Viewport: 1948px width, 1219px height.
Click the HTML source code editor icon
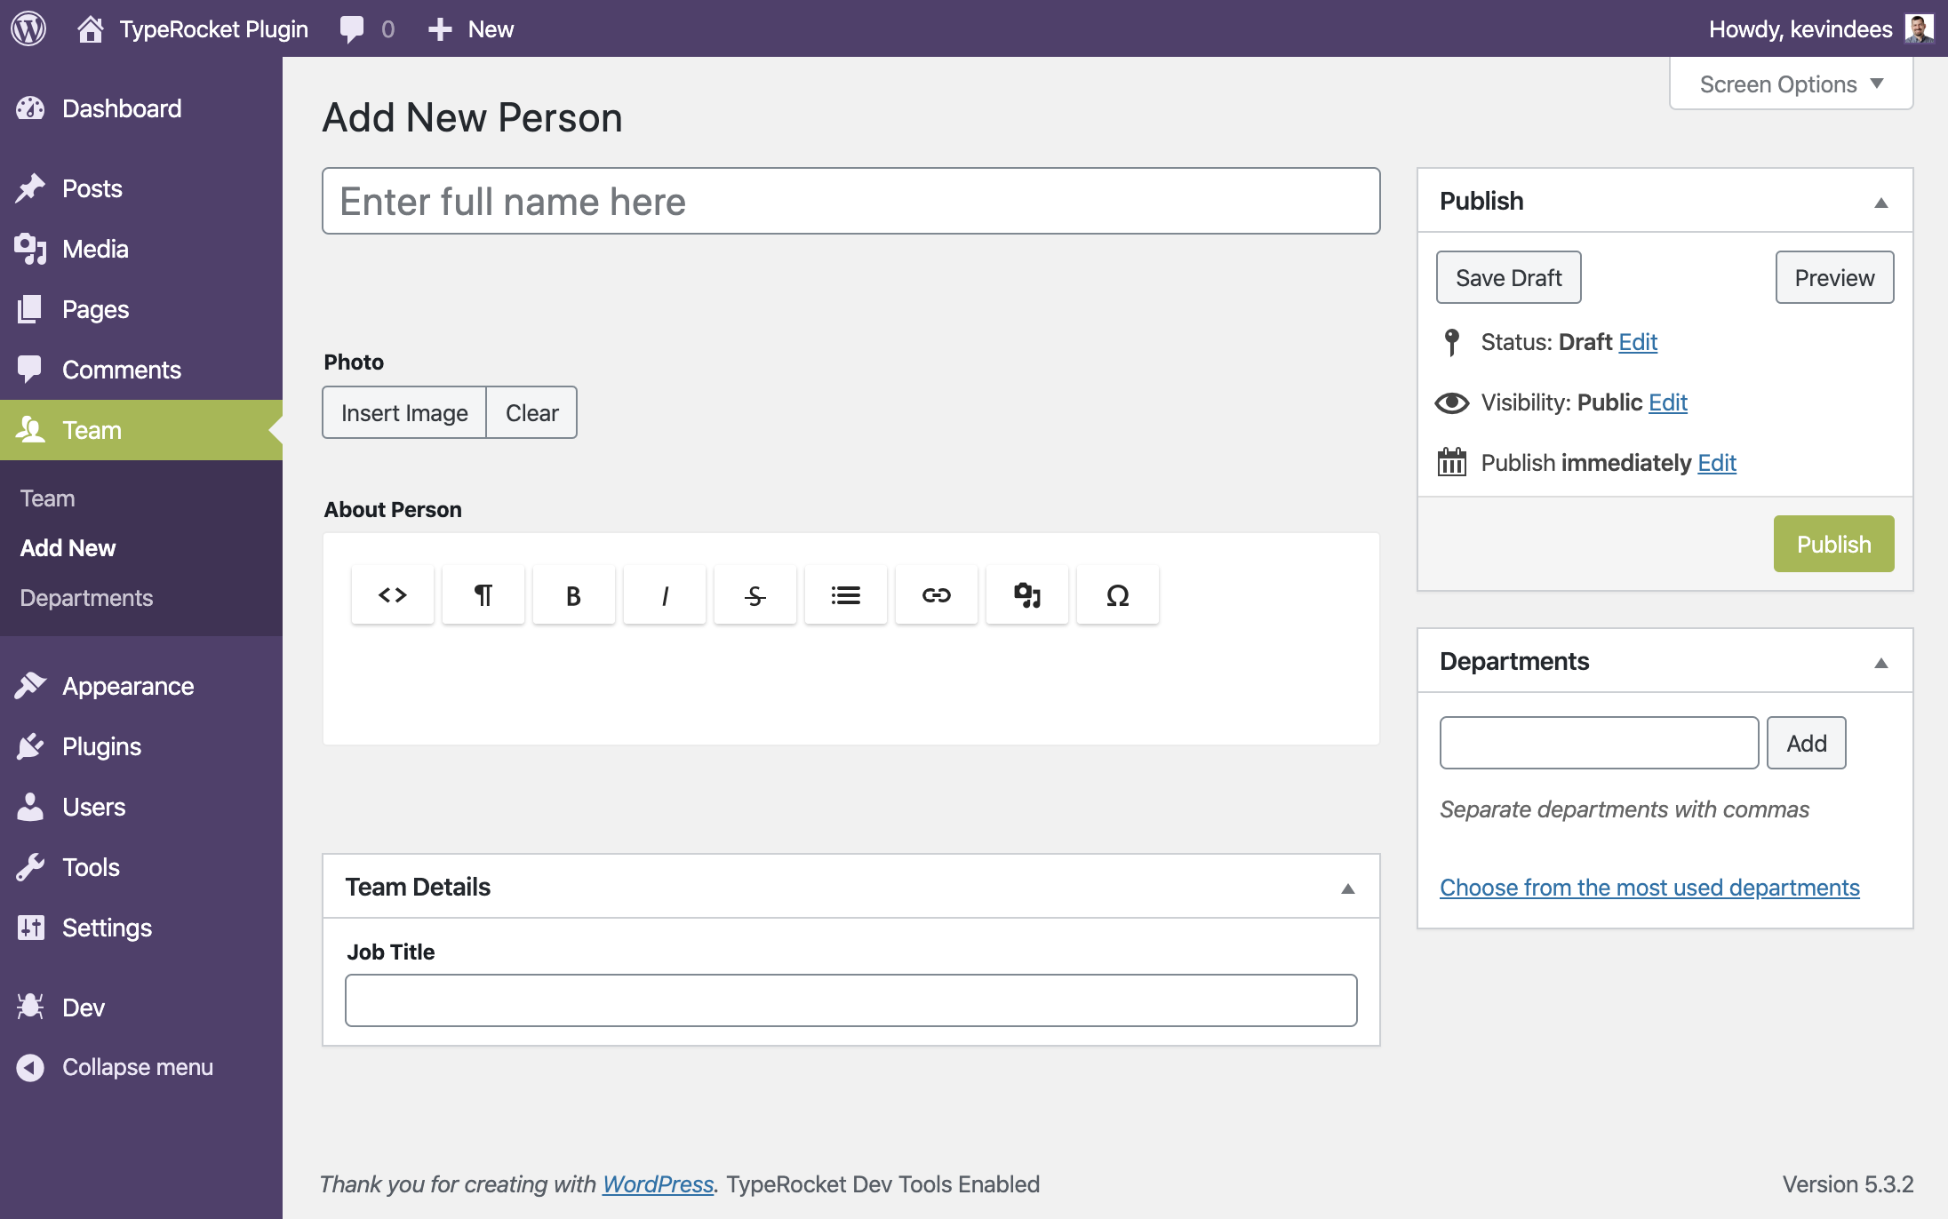(392, 594)
